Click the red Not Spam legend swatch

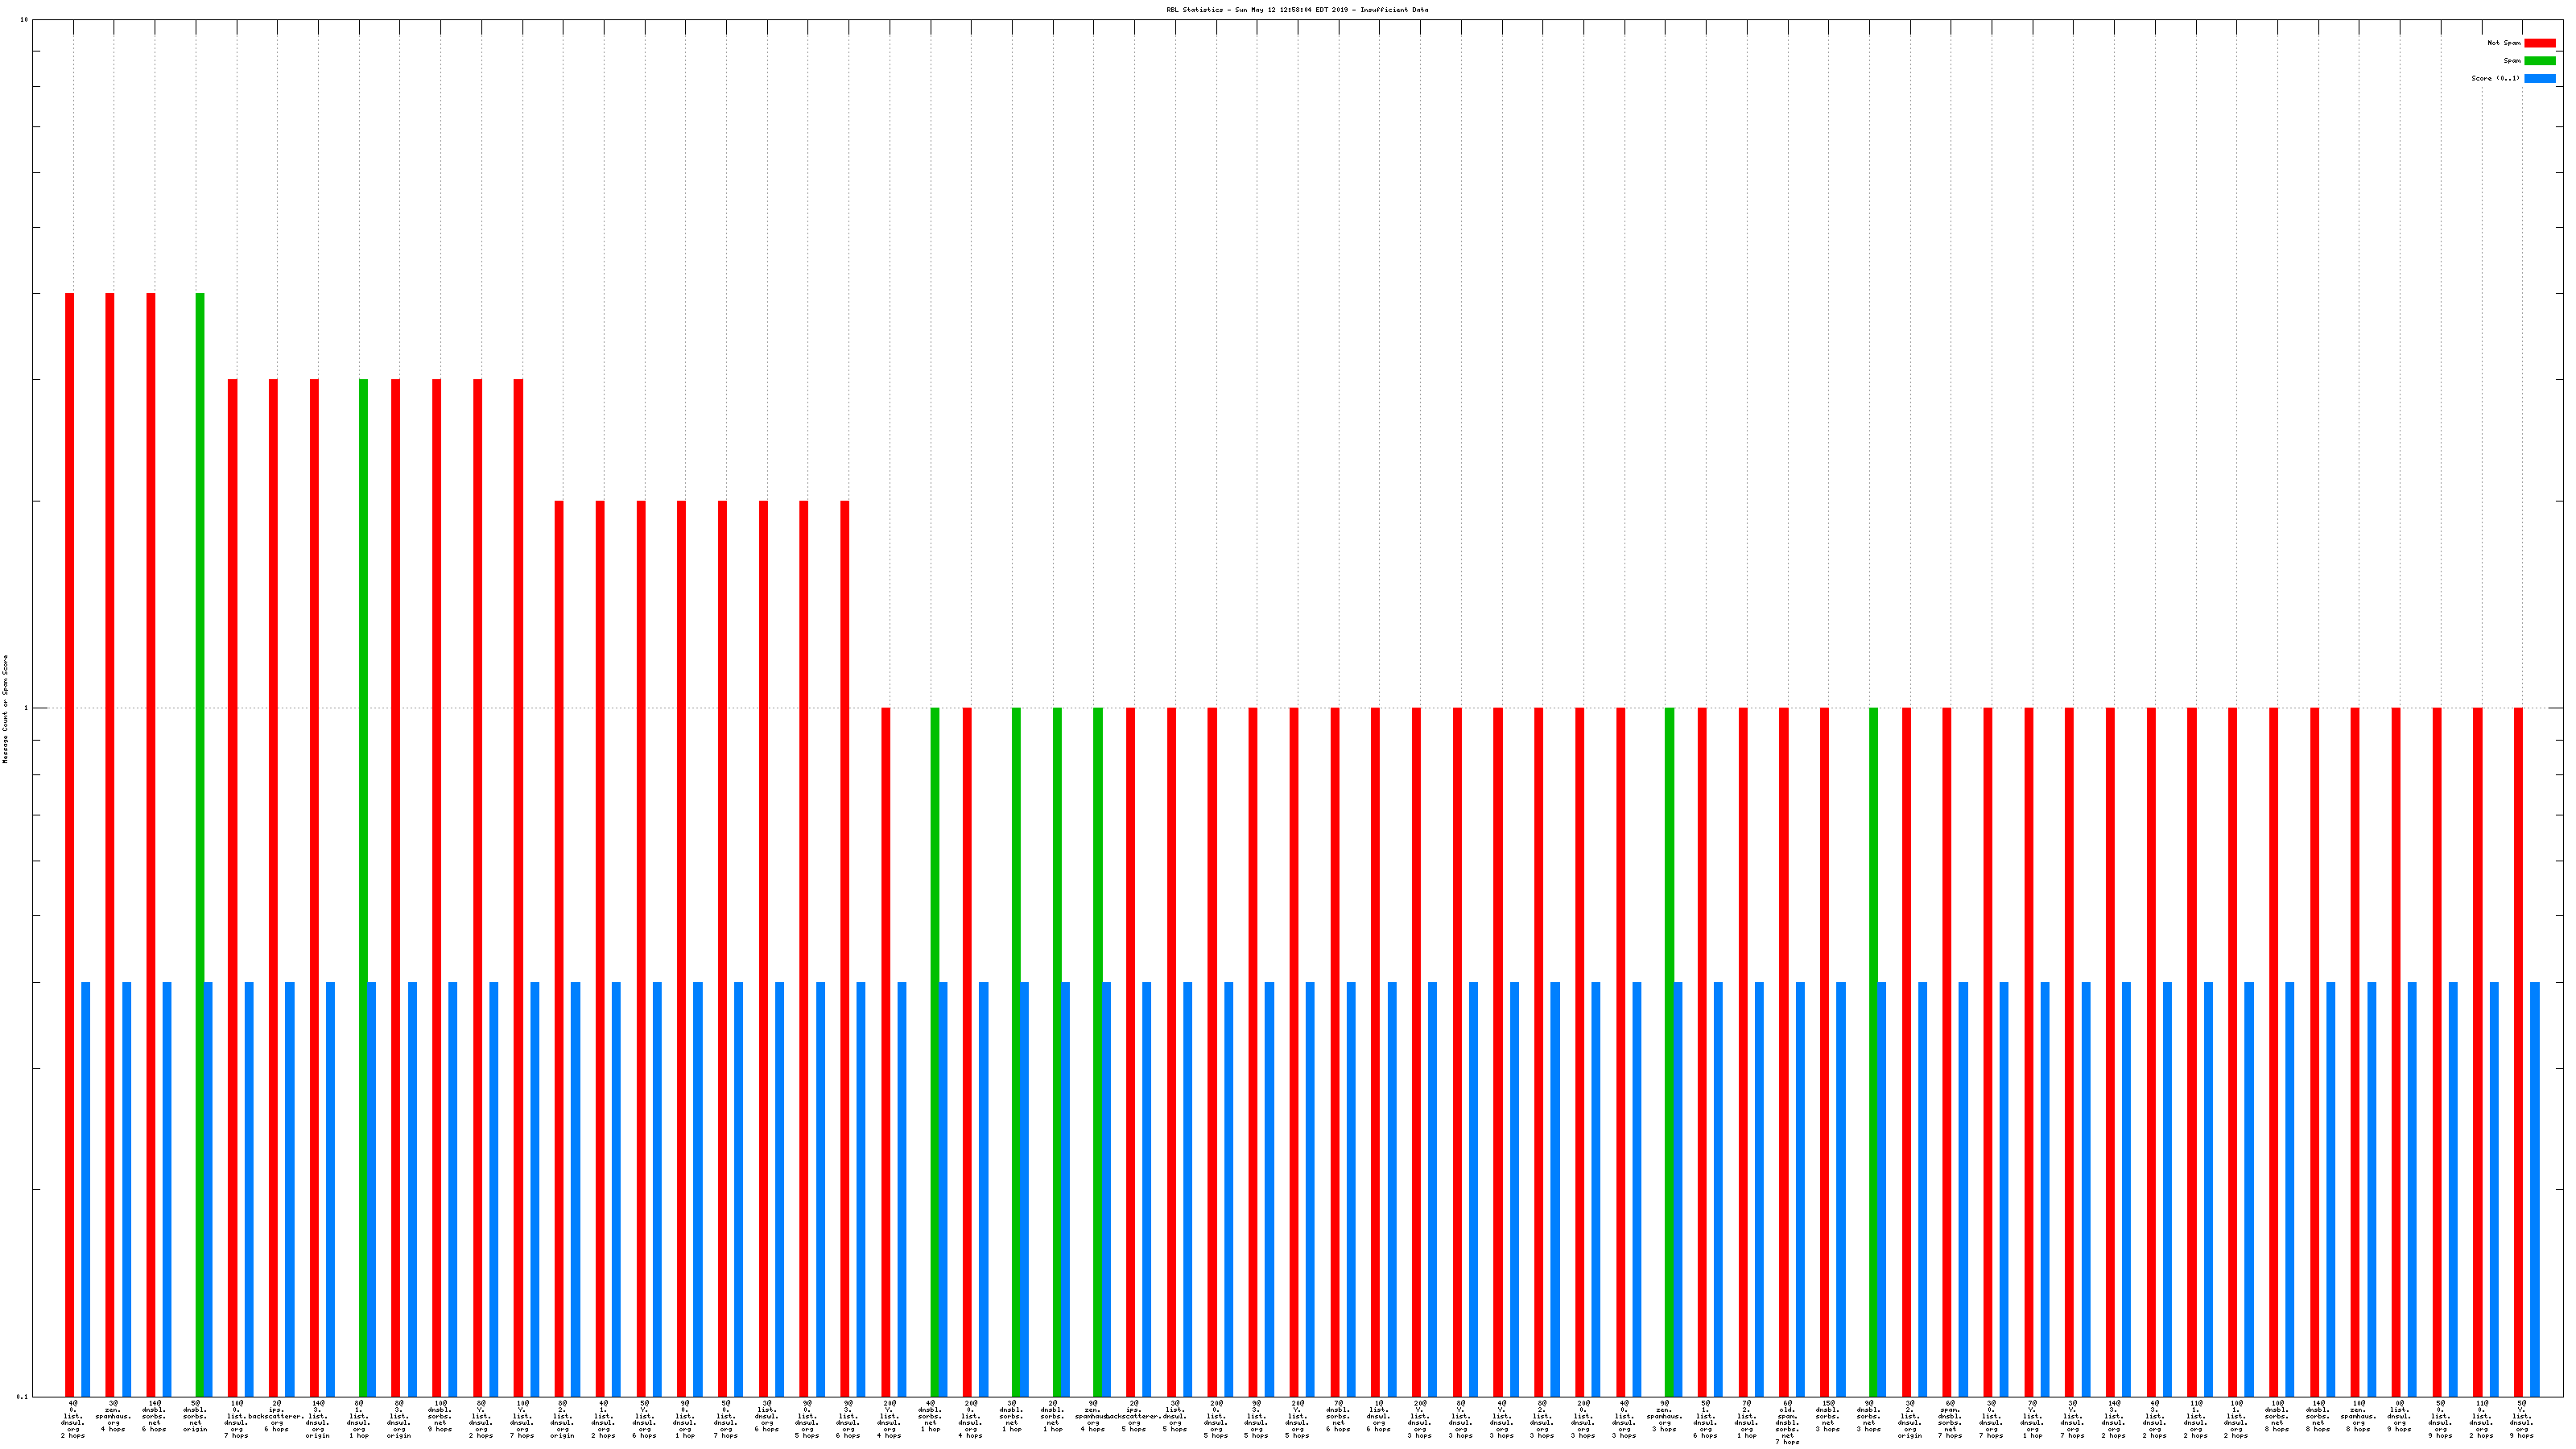pos(2539,43)
